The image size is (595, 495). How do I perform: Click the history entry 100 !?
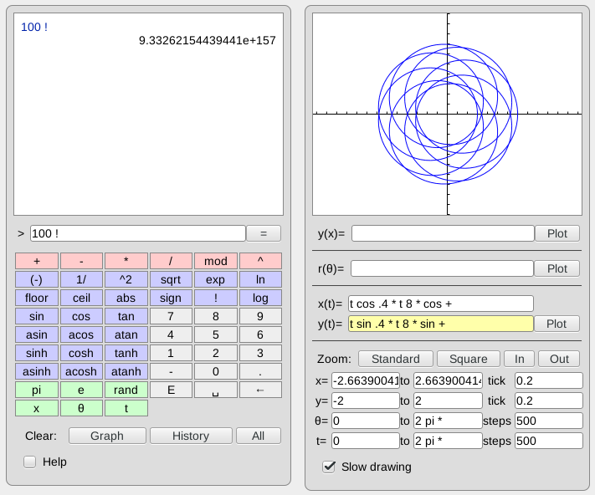(x=34, y=27)
